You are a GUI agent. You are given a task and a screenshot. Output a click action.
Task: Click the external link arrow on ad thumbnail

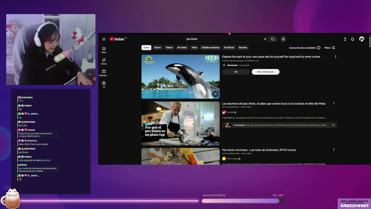(215, 94)
